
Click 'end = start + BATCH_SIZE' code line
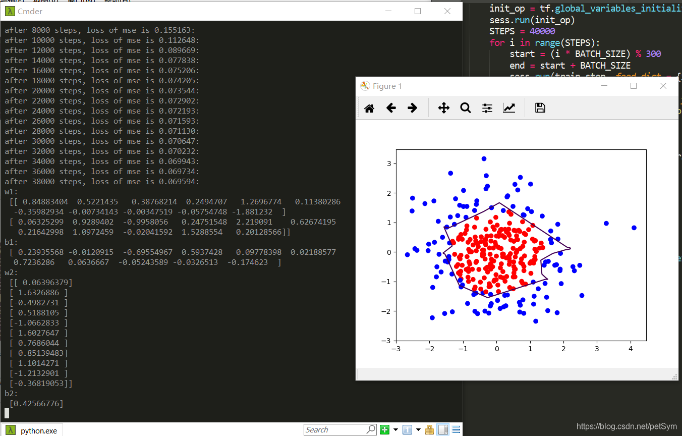tap(570, 66)
